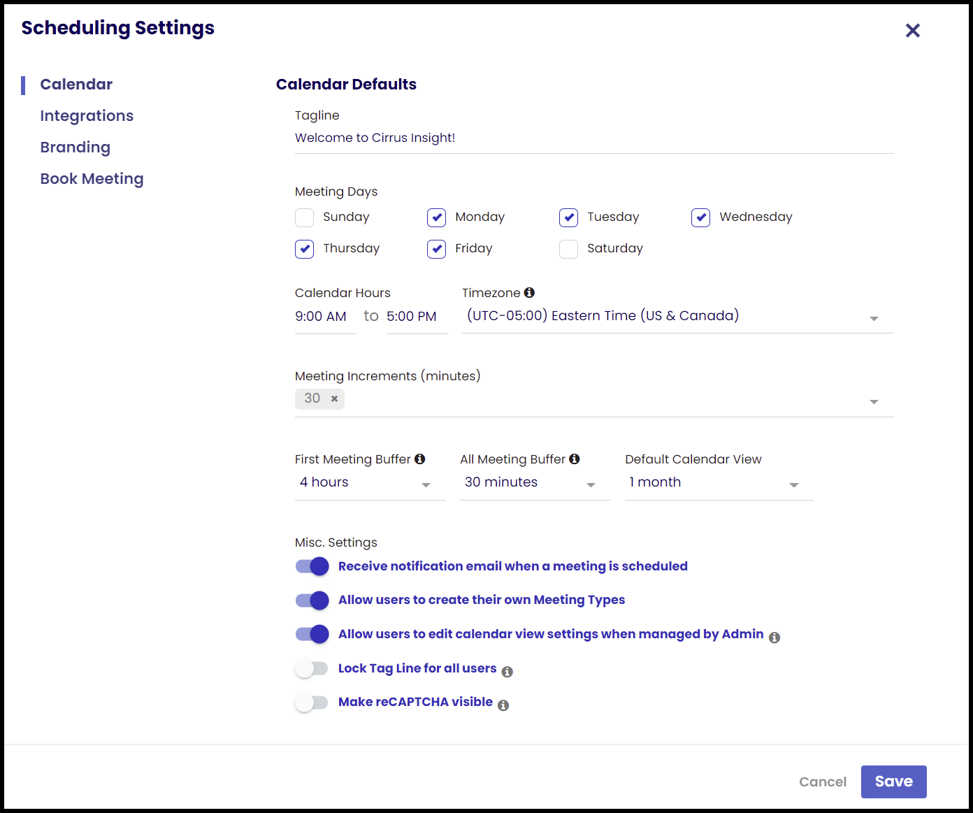The image size is (973, 813).
Task: Click the Make reCAPTCHA visible info icon
Action: (503, 705)
